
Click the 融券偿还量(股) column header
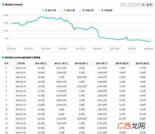pos(143,63)
